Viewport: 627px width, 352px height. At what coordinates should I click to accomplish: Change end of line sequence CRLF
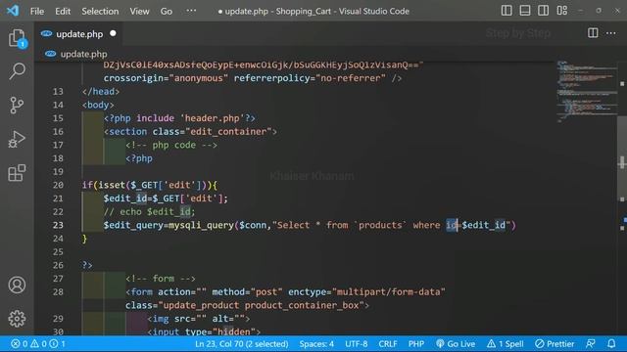(388, 343)
